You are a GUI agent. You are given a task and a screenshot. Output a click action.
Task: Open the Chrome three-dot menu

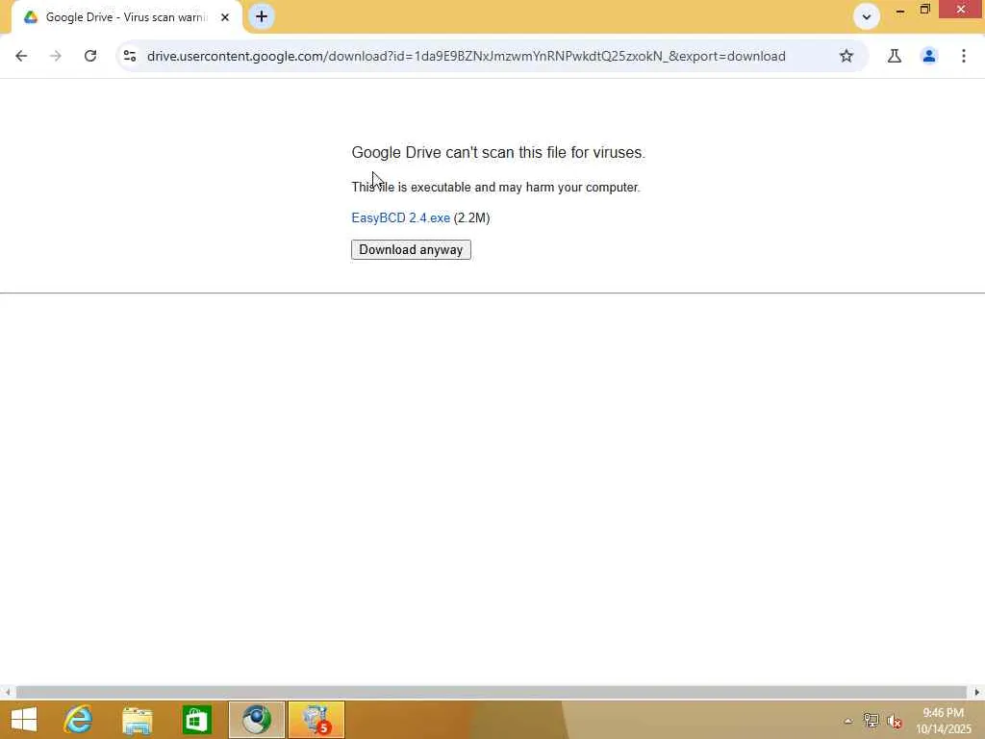point(964,56)
